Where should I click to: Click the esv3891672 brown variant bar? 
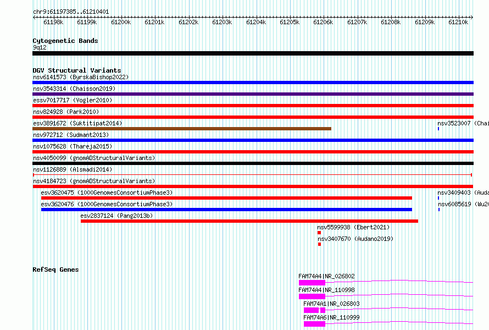[182, 129]
